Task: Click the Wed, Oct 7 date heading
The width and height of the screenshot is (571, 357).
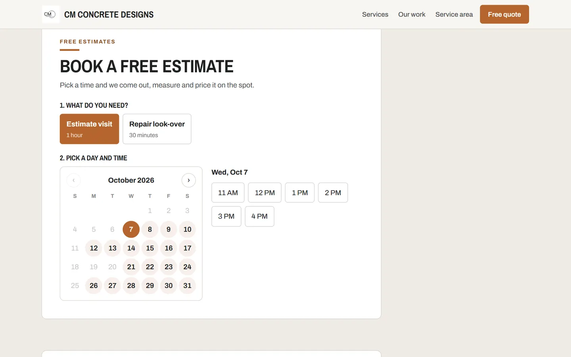Action: pyautogui.click(x=230, y=172)
